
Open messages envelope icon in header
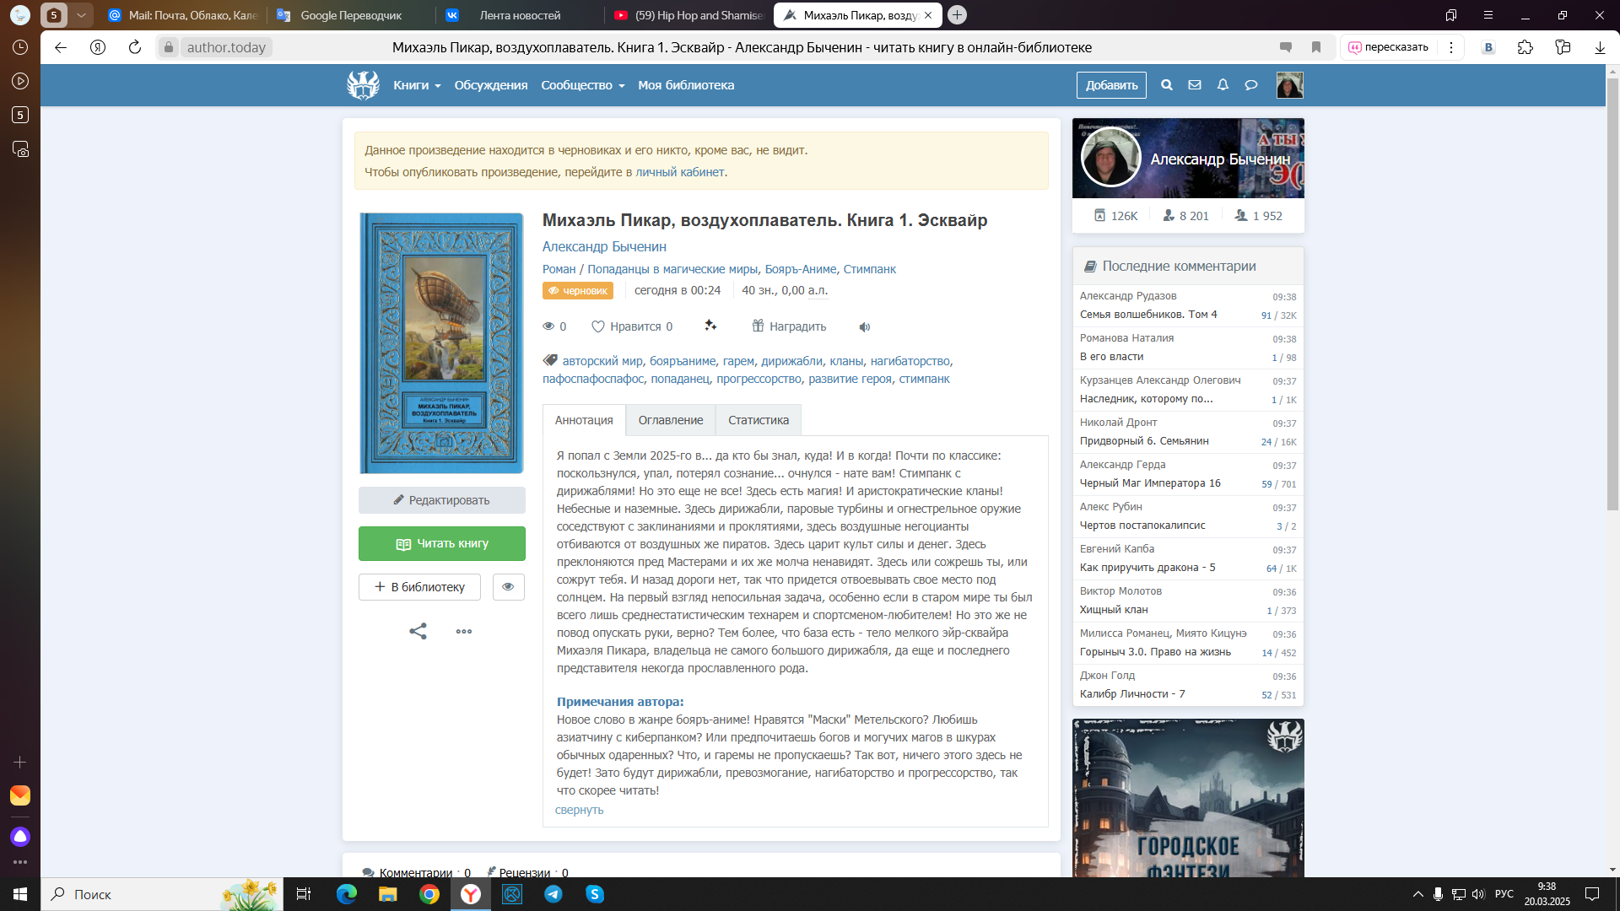click(x=1195, y=85)
